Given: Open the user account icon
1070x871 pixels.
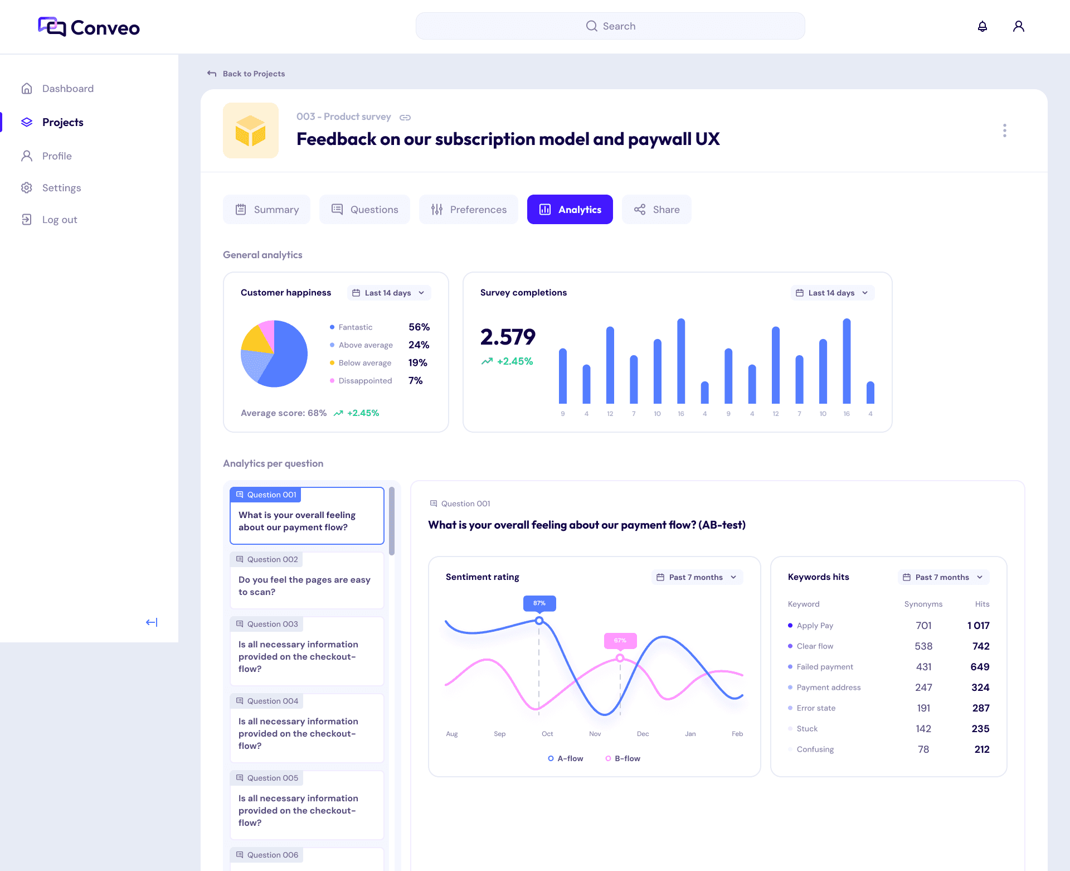Looking at the screenshot, I should (x=1018, y=26).
